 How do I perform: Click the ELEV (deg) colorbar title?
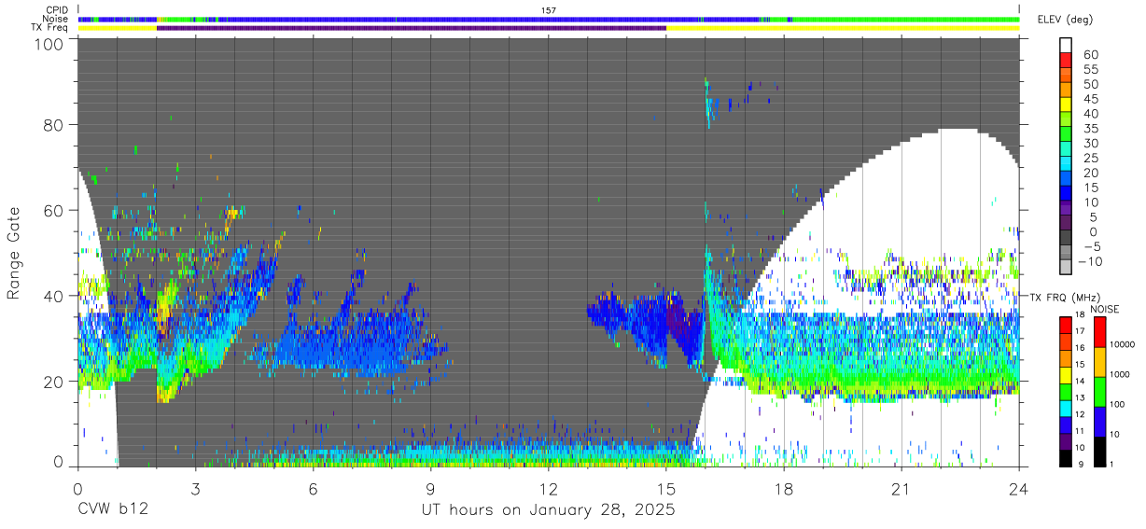click(x=1063, y=19)
